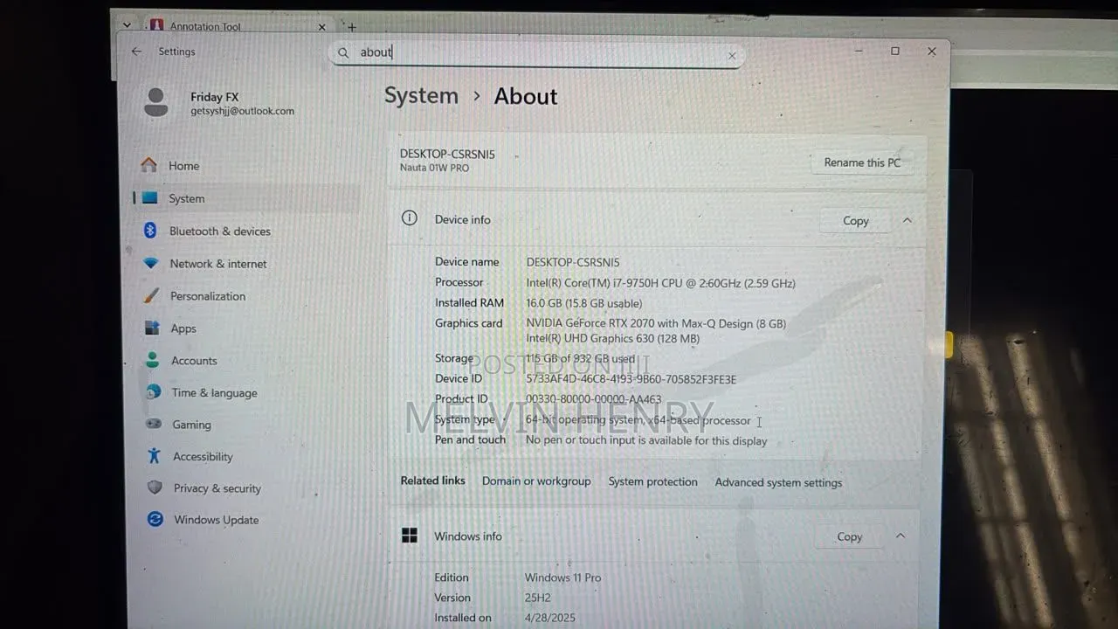Select the System icon in the sidebar
1118x629 pixels.
(150, 198)
